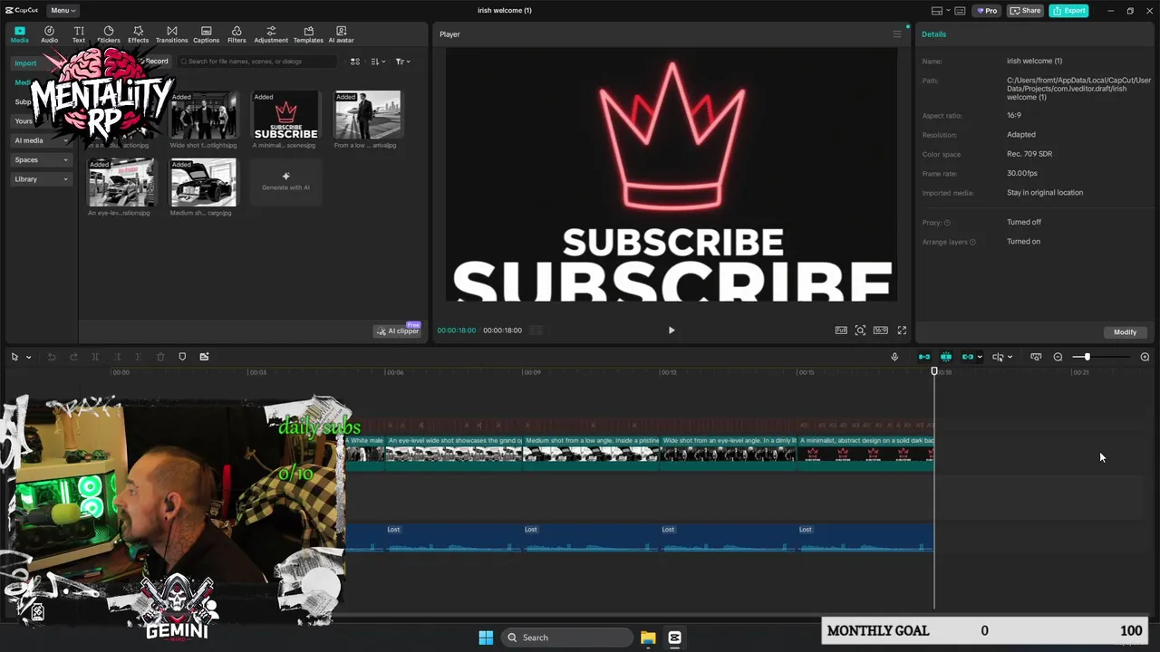Click the timeline zoom-to-fit icon
Screen dimensions: 1160x652
point(1036,357)
